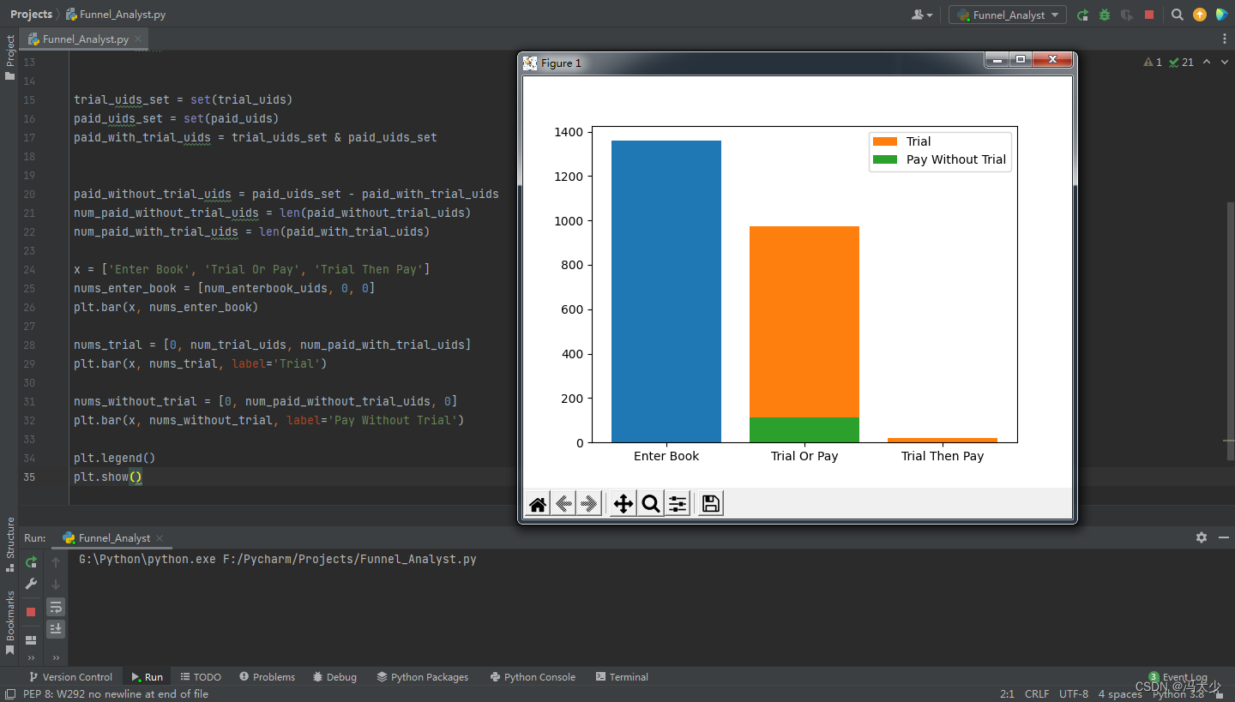Click the Run with Coverage icon
This screenshot has width=1235, height=702.
[x=1127, y=15]
